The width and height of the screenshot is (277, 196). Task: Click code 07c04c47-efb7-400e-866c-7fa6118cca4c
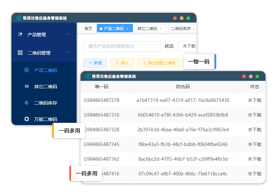click(183, 174)
